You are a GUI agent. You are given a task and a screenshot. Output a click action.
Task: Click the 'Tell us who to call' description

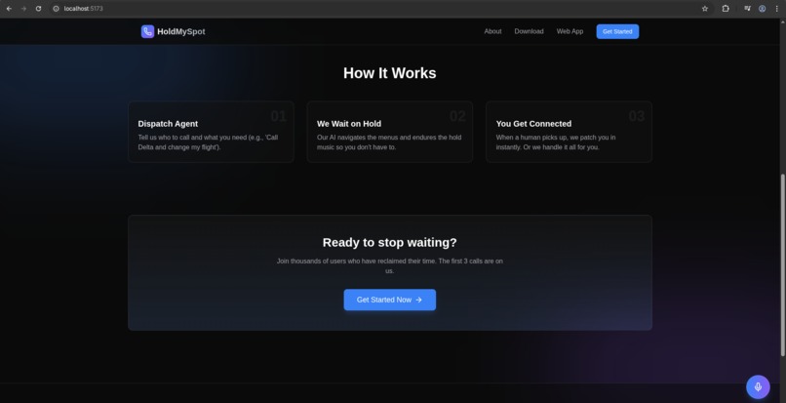click(x=208, y=142)
